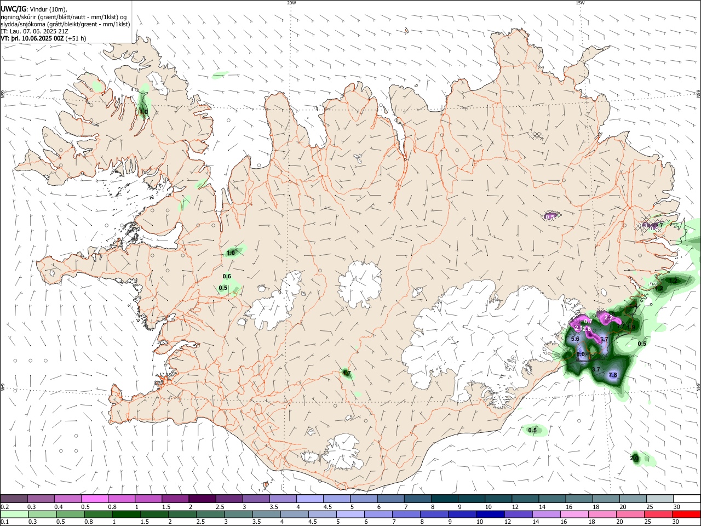Click the bright red 30 swatch in bottom legend row
The image size is (701, 526).
(687, 514)
